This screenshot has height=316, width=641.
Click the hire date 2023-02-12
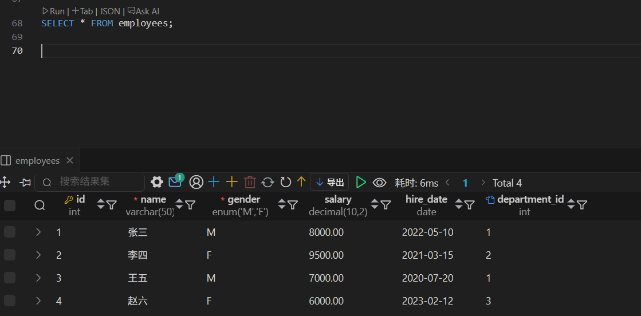click(427, 301)
